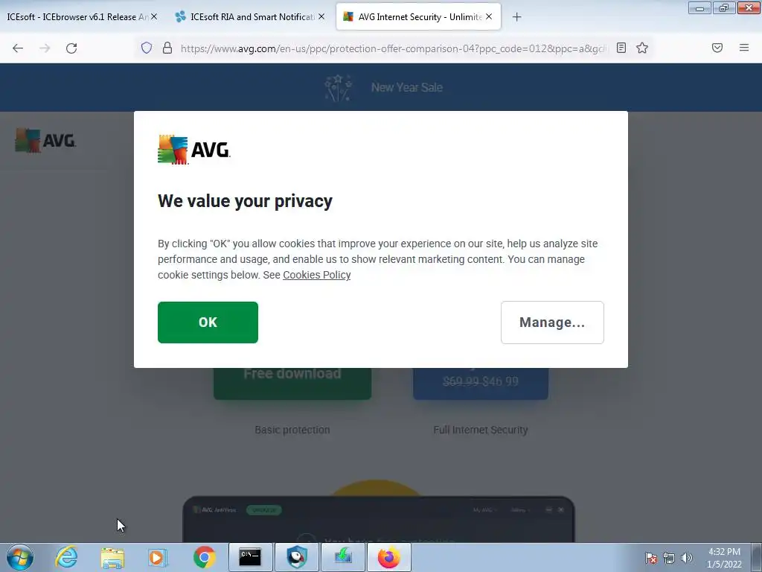This screenshot has width=762, height=572.
Task: Open cookie settings via Manage... button
Action: click(x=553, y=322)
